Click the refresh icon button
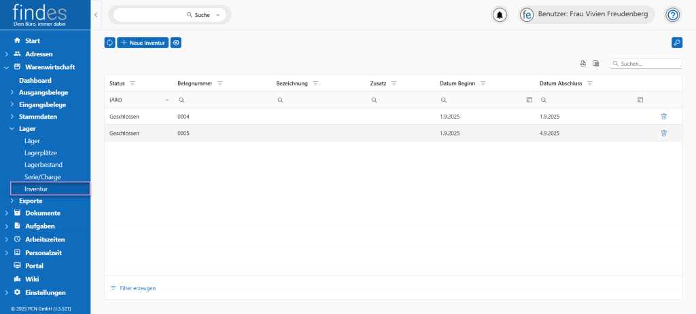The height and width of the screenshot is (314, 696). coord(109,43)
